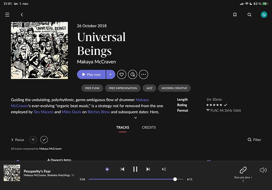The image size is (272, 190).
Task: Check the battery status indicator
Action: [x=265, y=4]
